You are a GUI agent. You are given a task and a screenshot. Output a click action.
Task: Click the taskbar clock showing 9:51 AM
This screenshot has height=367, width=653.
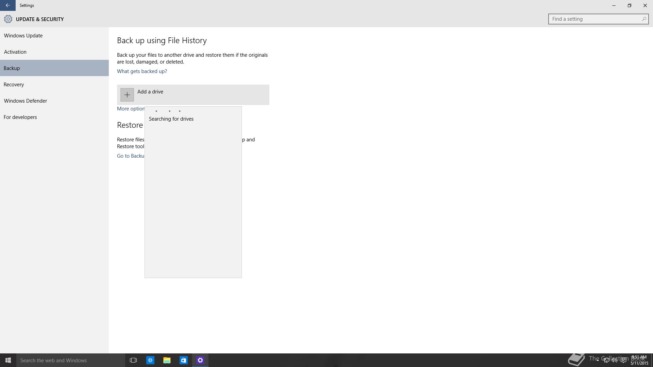639,360
